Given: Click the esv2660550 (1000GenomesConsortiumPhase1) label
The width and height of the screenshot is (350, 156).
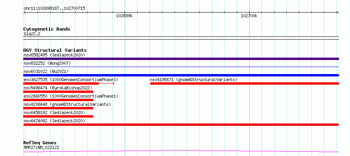Looking at the screenshot, I should pos(71,96).
